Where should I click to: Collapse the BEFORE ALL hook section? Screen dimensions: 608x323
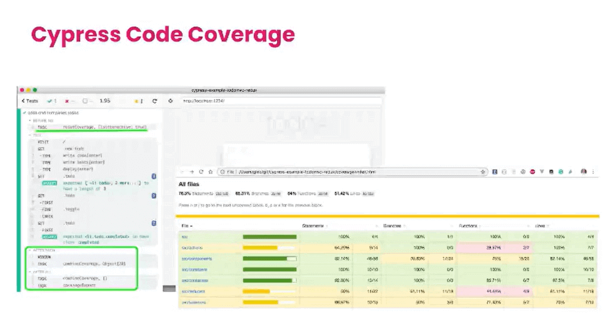(x=41, y=120)
